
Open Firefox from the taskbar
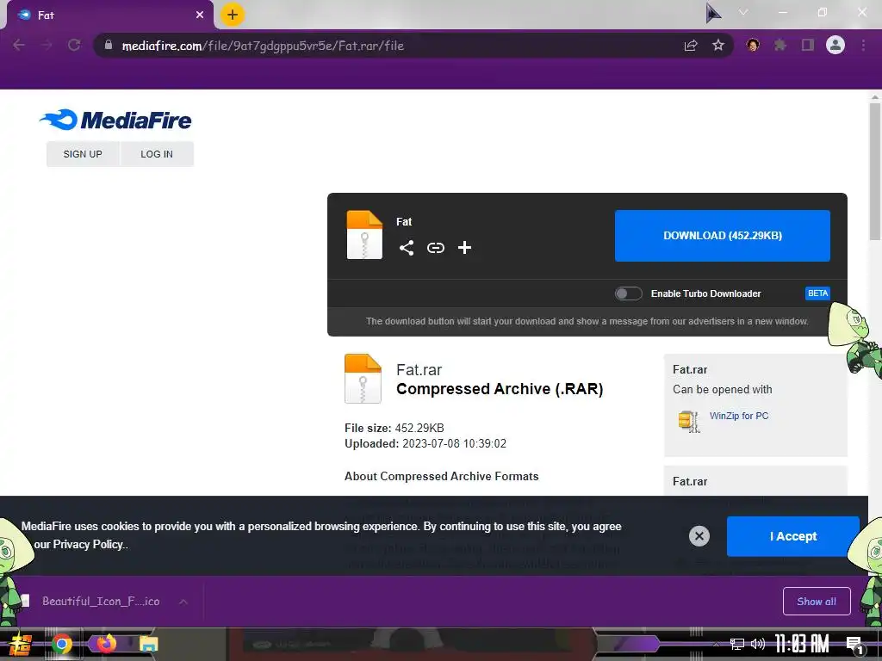click(106, 644)
